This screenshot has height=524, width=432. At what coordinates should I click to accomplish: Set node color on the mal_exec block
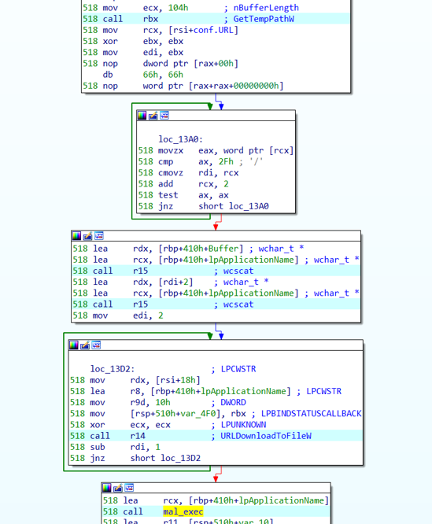pyautogui.click(x=106, y=488)
